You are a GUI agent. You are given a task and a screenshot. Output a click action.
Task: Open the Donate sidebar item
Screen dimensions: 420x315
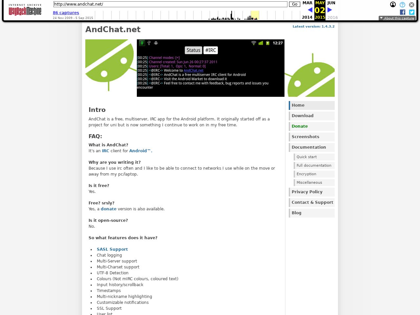click(x=300, y=126)
